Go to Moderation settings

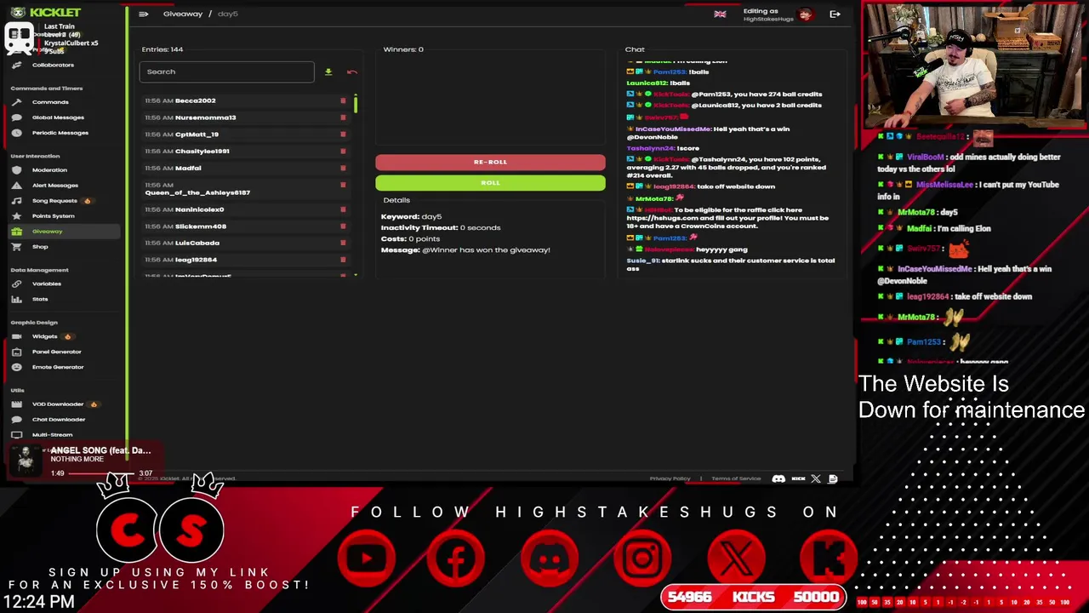pos(49,170)
